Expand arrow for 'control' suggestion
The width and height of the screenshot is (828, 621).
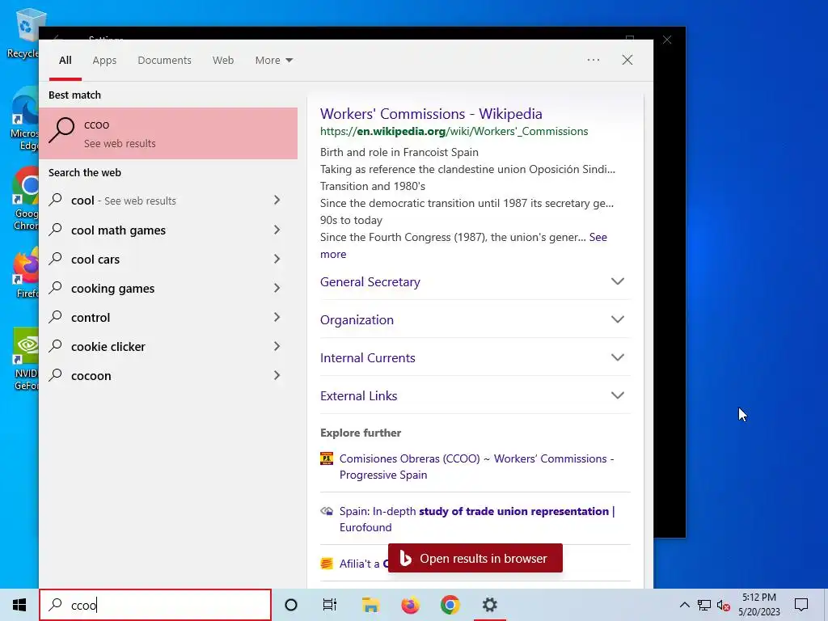click(277, 317)
